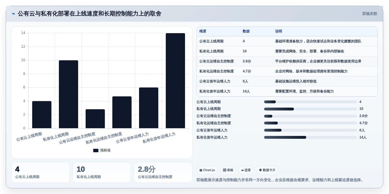Toggle the 指标值 legend color box
Screen dimensions: 389x194
click(x=96, y=151)
